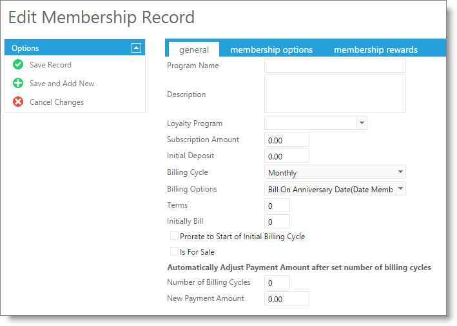Click the Cancel Changes link text
This screenshot has height=326, width=457.
point(57,102)
